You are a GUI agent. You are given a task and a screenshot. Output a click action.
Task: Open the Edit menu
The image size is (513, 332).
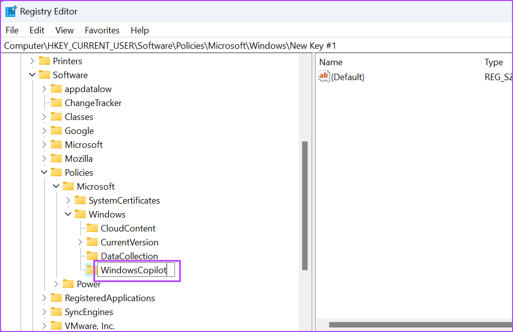(37, 30)
